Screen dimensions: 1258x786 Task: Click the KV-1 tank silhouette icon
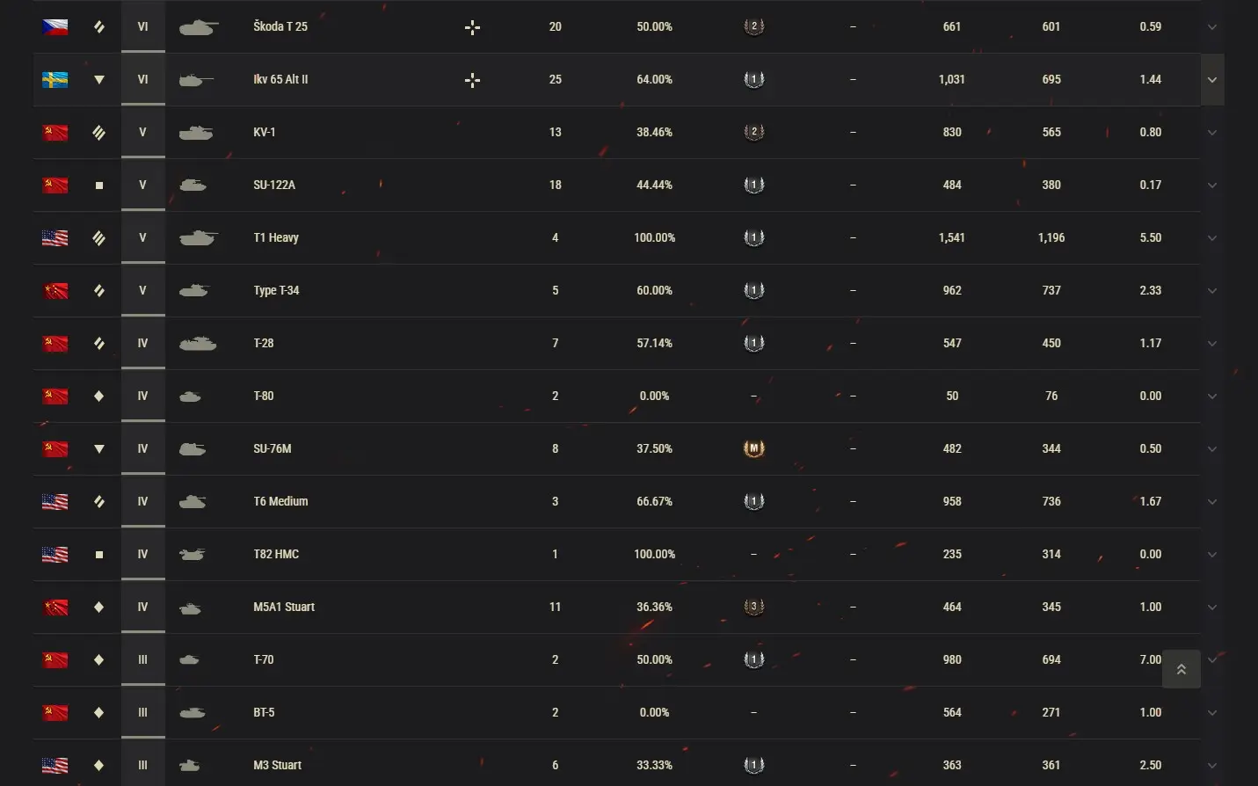(x=196, y=133)
